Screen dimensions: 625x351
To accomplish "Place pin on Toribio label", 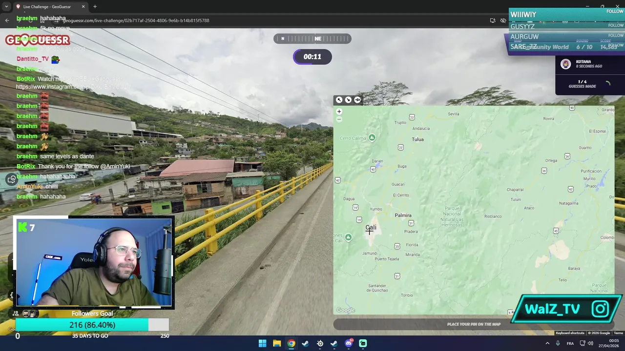I will (407, 295).
